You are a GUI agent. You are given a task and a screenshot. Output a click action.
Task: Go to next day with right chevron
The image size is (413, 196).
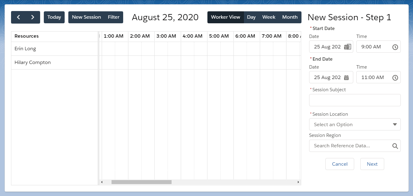coord(33,17)
